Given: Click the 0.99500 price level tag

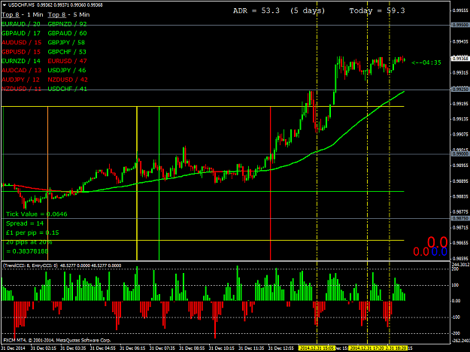Looking at the screenshot, I should click(x=459, y=25).
